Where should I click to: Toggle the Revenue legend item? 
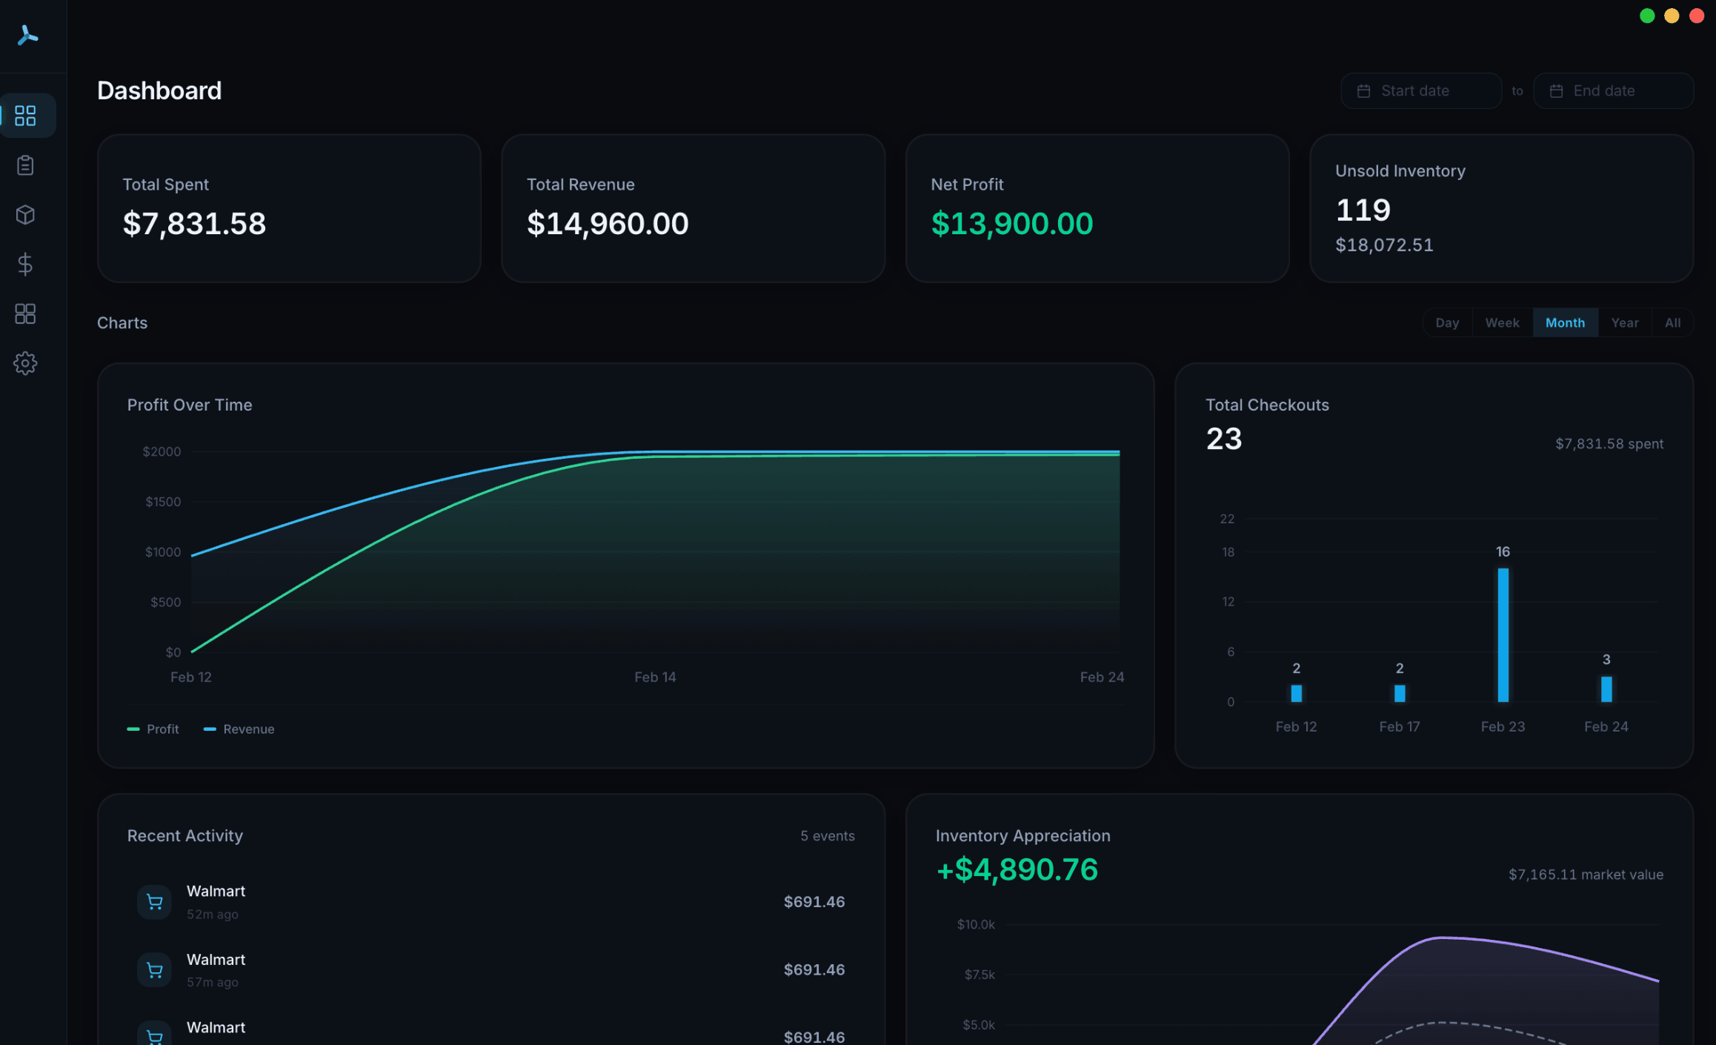[x=239, y=729]
